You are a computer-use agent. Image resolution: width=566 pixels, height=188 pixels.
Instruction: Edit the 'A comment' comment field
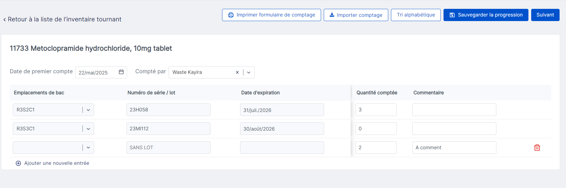click(454, 148)
